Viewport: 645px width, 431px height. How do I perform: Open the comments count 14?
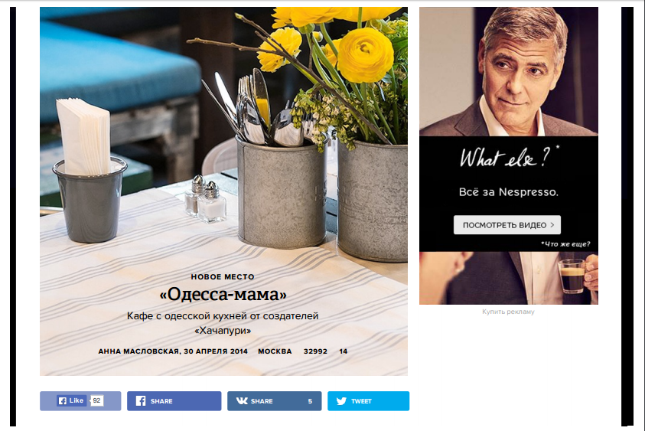[343, 351]
